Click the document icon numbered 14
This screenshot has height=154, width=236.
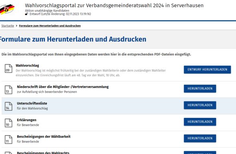8,106
